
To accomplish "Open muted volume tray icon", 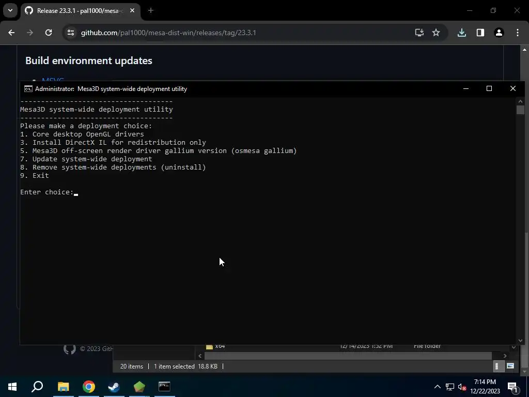I will 462,387.
